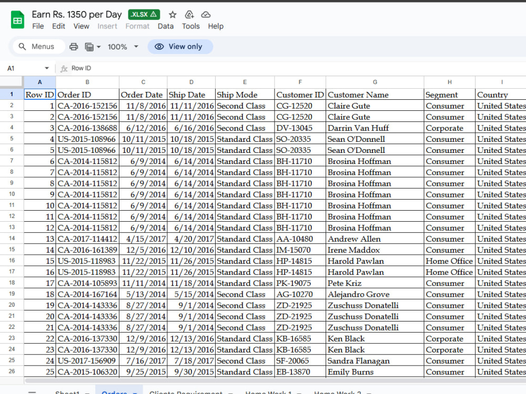
Task: Click cell Darrin Van Huff
Action: [375, 128]
